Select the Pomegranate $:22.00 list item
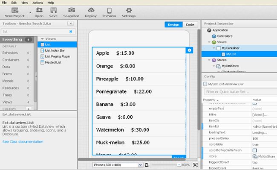Screen dimensions: 277x170 pos(139,91)
